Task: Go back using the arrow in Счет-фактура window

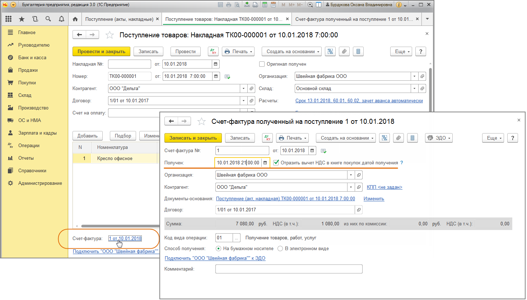Action: click(x=171, y=121)
